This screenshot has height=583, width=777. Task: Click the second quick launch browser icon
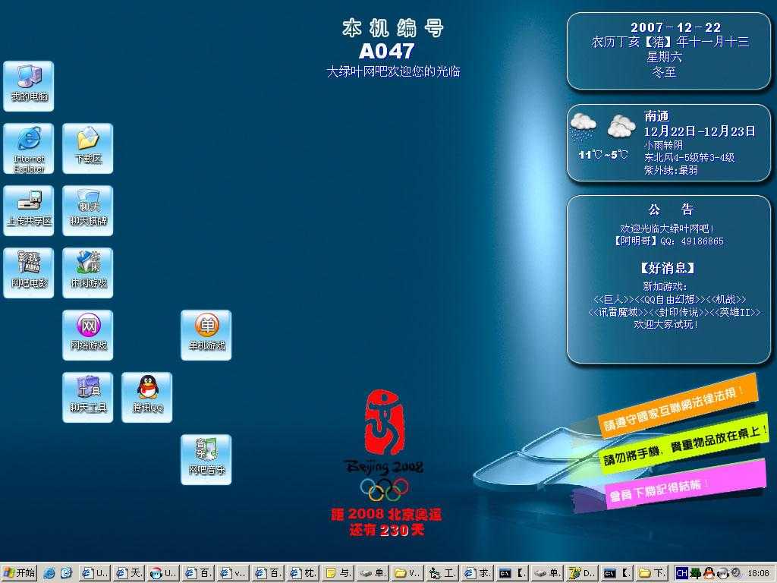coord(67,574)
